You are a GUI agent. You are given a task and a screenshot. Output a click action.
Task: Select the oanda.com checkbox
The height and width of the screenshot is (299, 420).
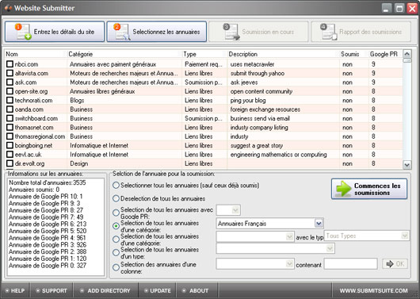pyautogui.click(x=10, y=109)
